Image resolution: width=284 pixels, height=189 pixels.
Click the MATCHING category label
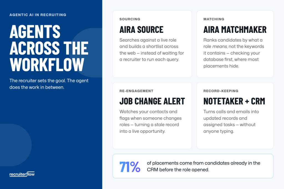pyautogui.click(x=214, y=19)
